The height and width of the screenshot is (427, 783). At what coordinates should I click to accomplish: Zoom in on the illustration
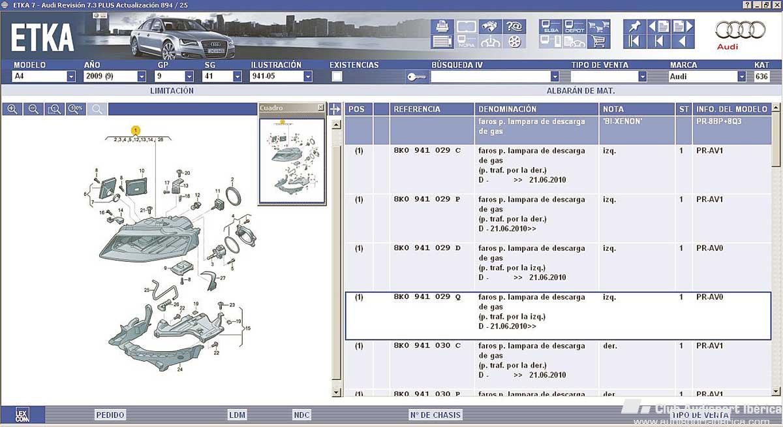tap(12, 109)
